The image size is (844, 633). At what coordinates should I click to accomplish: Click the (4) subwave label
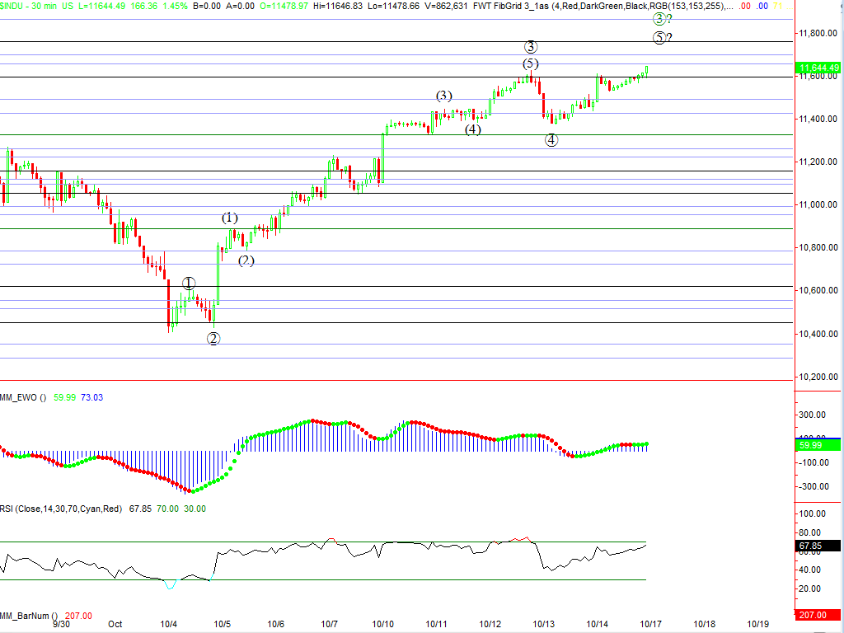click(472, 129)
